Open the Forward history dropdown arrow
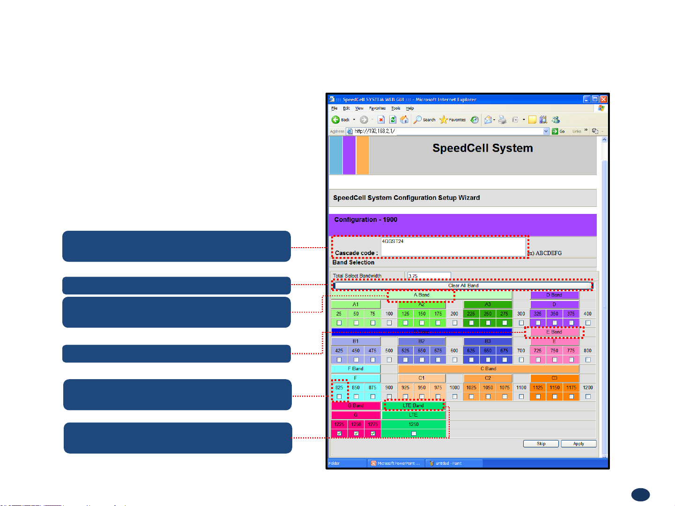Screen dimensions: 675x506 tap(372, 120)
